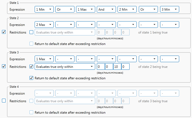The width and height of the screenshot is (192, 118).
Task: Click the State 3 days input field
Action: pos(101,67)
